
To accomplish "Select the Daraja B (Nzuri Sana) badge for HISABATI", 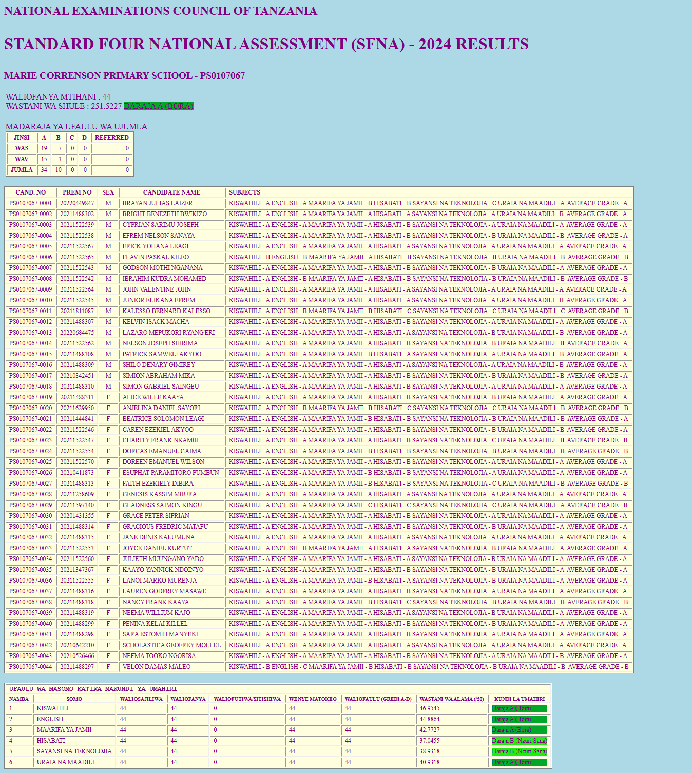I will (520, 741).
